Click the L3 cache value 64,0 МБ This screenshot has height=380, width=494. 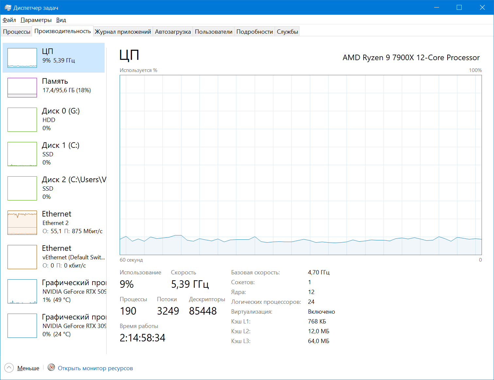pyautogui.click(x=319, y=341)
